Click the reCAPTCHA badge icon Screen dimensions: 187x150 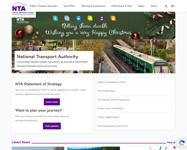coord(182,143)
